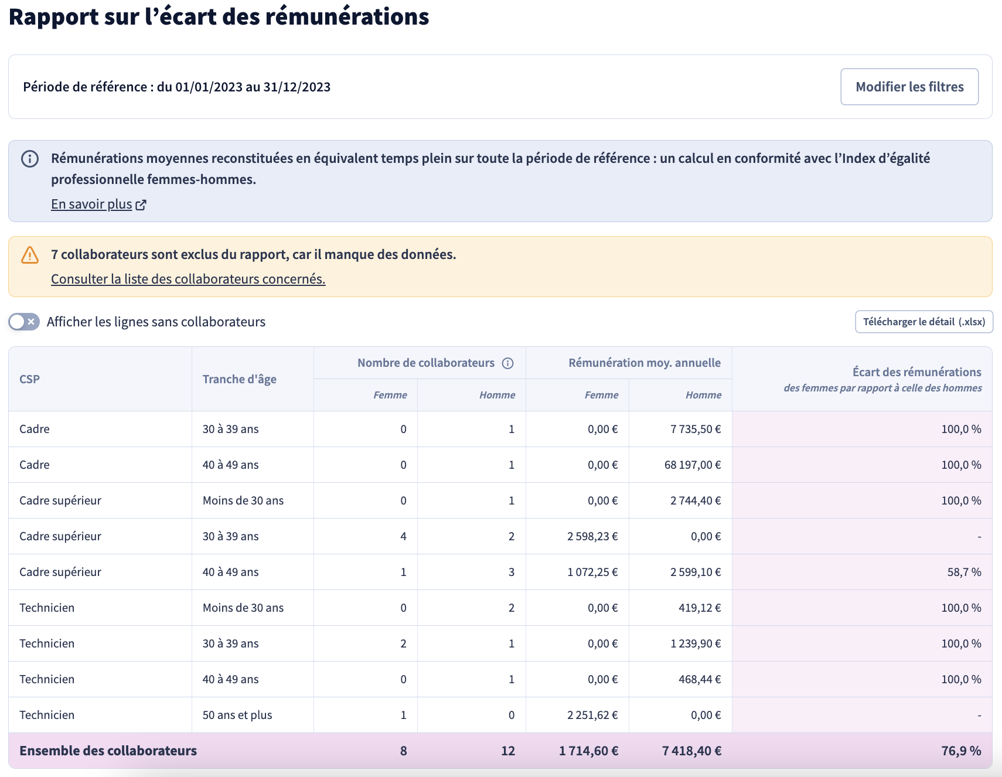
Task: Click the info circle icon in blue banner
Action: (x=30, y=159)
